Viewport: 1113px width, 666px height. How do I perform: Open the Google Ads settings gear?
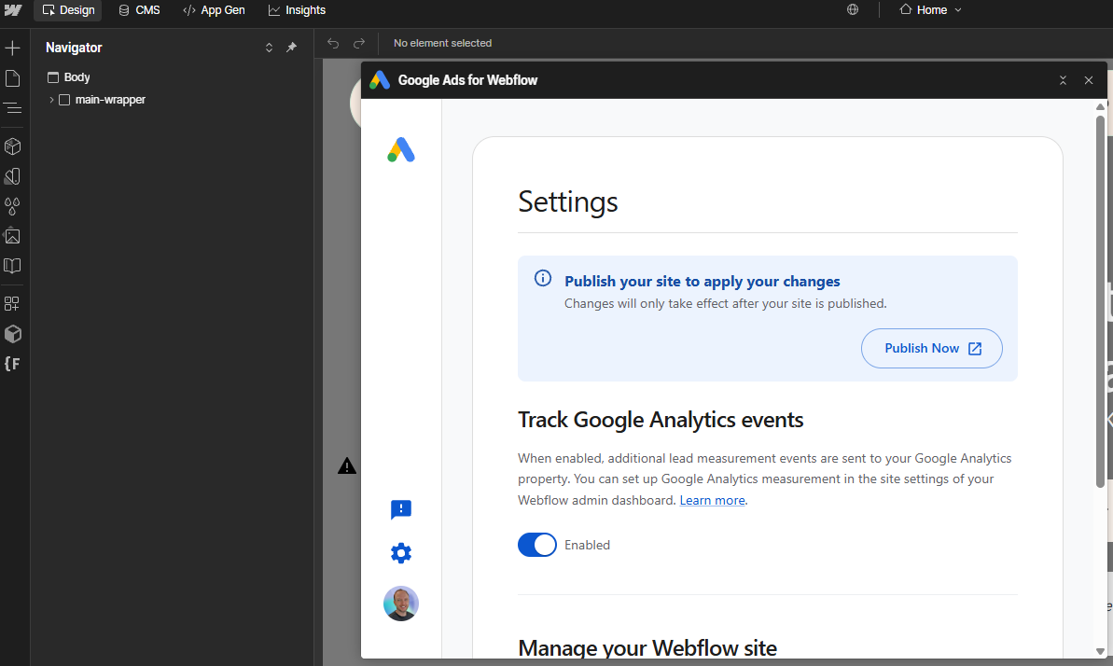pyautogui.click(x=401, y=553)
